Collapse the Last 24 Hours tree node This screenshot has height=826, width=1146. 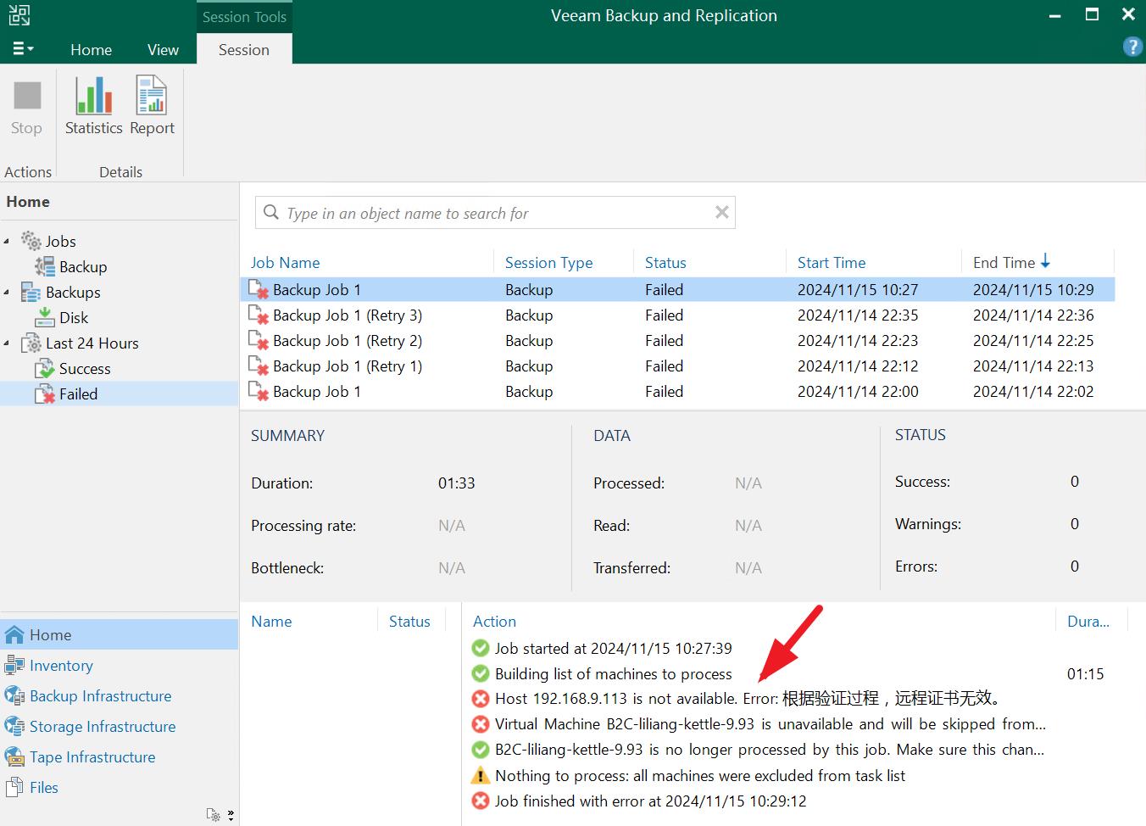click(7, 343)
